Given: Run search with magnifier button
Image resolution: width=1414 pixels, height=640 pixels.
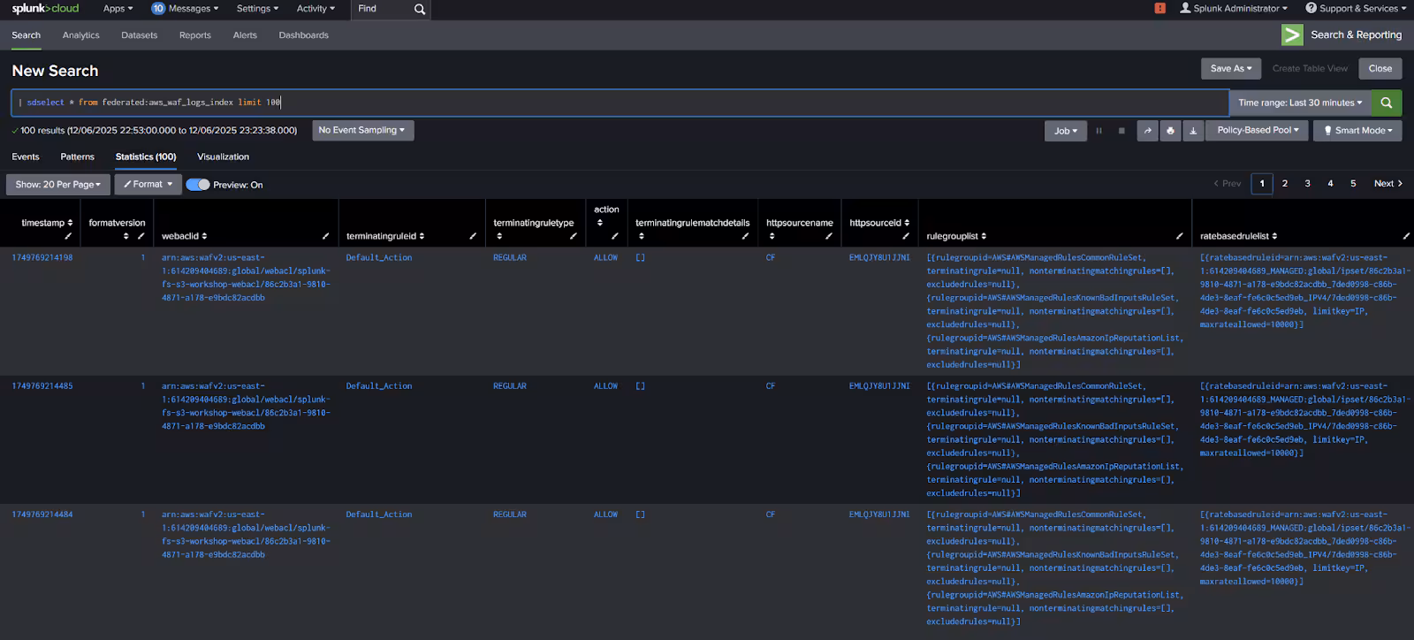Looking at the screenshot, I should point(1386,103).
